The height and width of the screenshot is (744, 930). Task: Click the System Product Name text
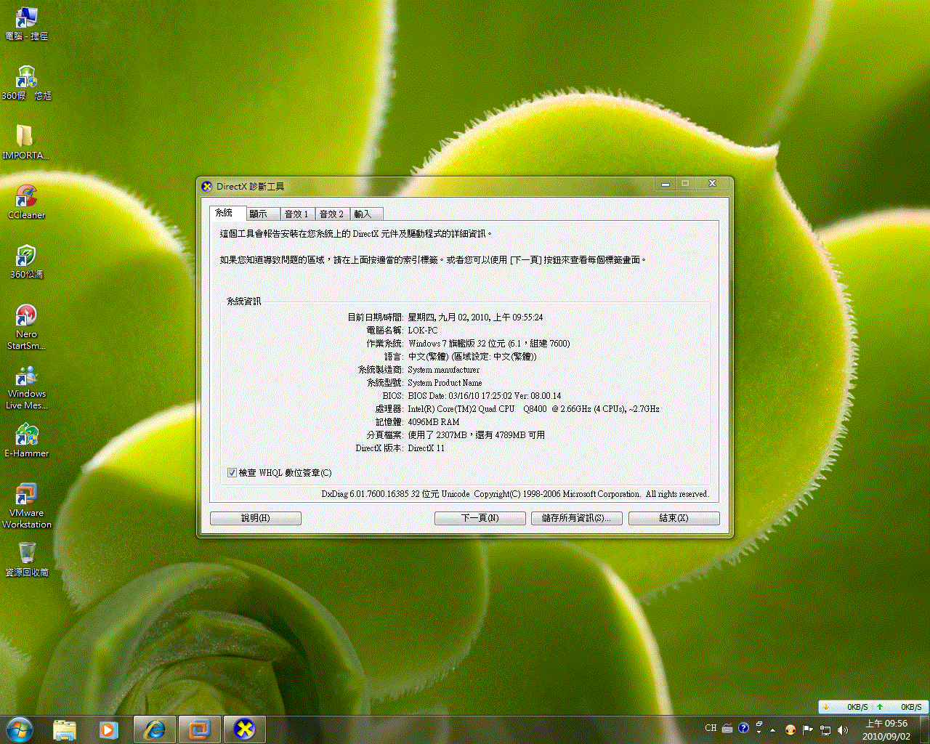tap(445, 382)
